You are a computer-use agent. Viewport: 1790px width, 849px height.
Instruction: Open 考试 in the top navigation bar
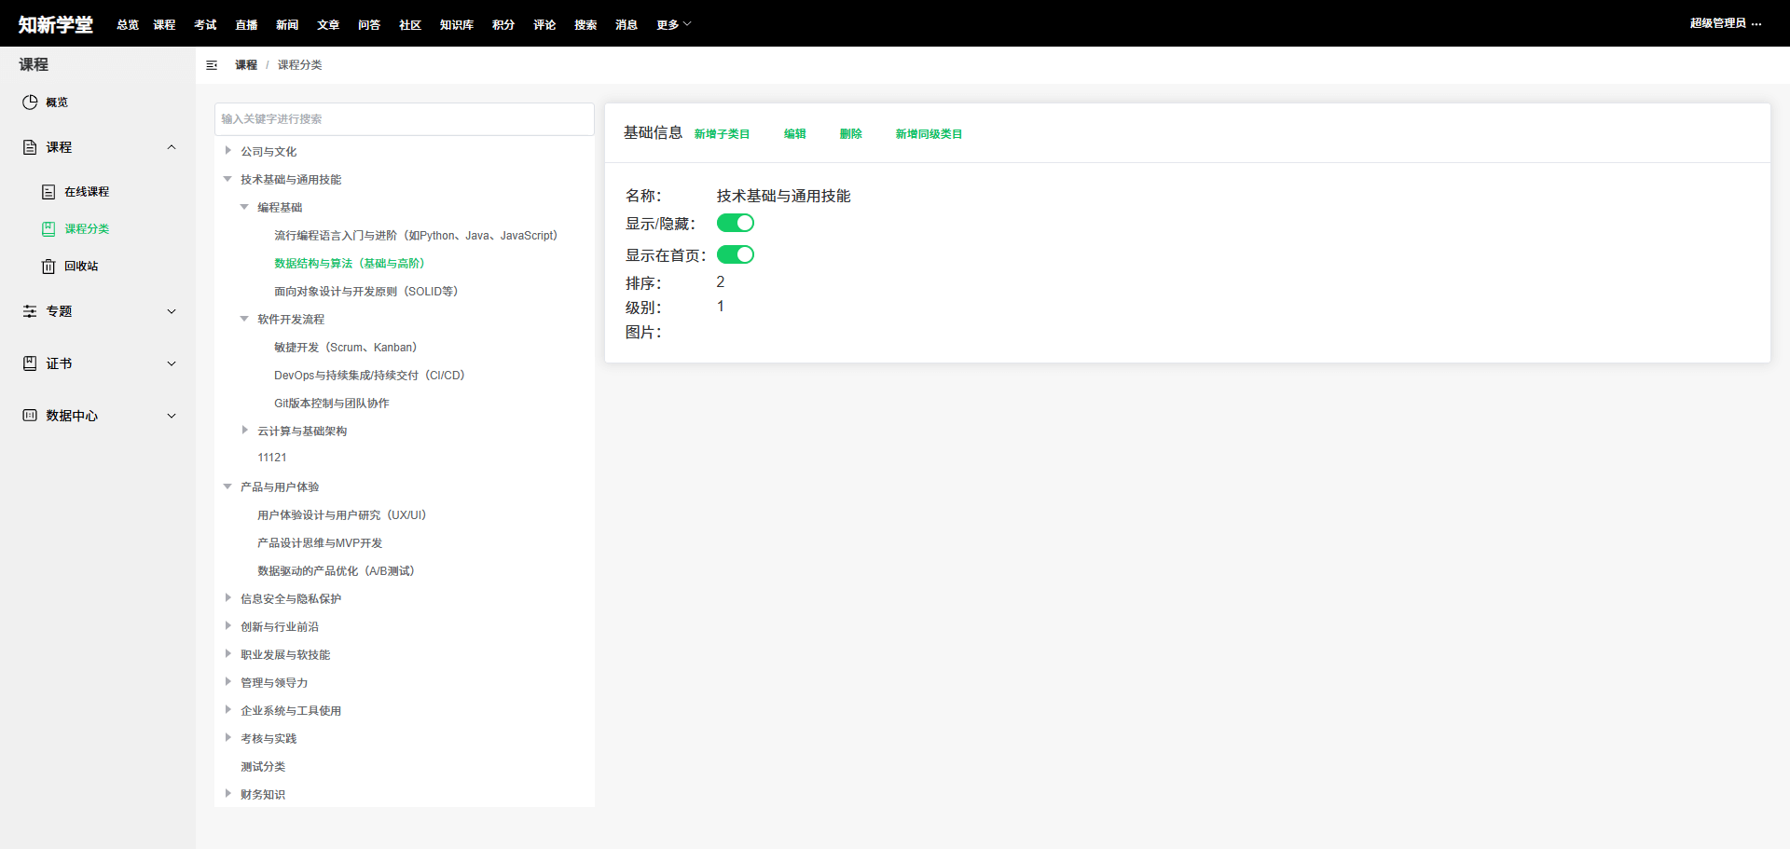tap(205, 25)
